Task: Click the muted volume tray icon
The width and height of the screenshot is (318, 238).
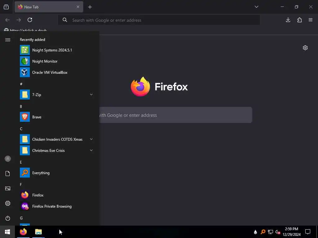Action: click(278, 232)
